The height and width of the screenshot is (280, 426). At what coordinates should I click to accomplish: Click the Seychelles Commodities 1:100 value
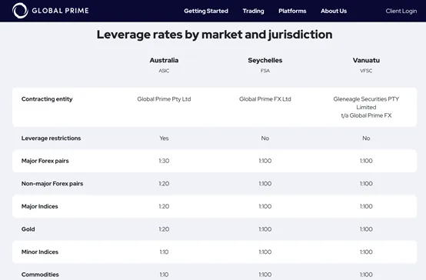coord(265,275)
